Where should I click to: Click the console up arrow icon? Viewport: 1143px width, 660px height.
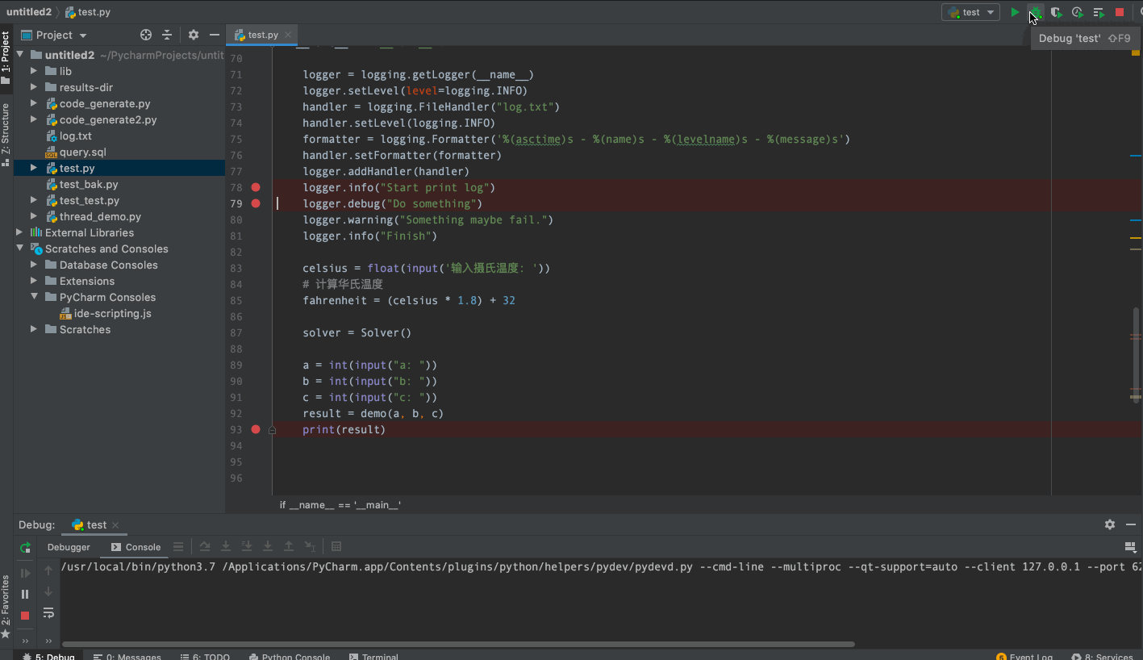coord(48,570)
